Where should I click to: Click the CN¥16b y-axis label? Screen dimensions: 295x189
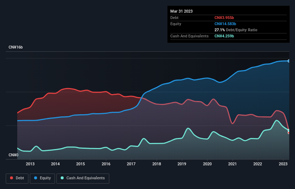[x=16, y=47]
